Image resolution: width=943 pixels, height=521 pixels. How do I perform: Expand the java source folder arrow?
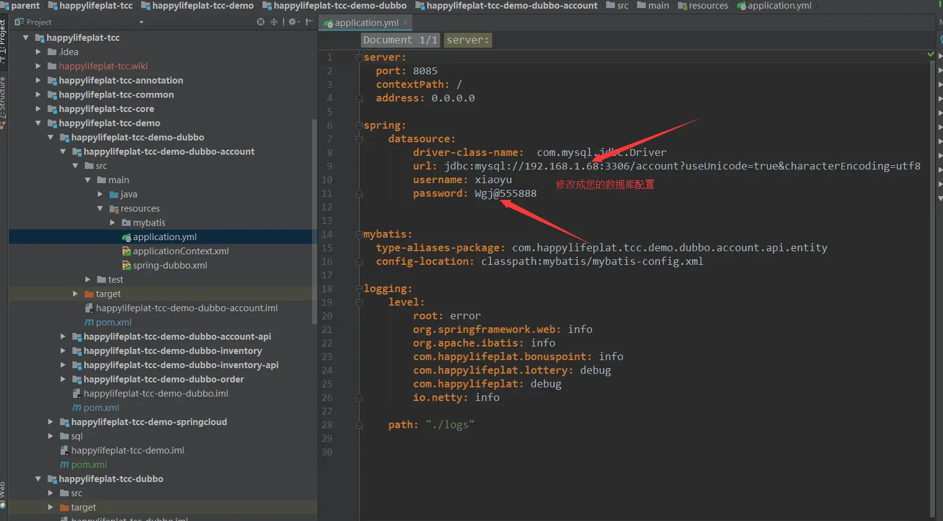point(100,194)
